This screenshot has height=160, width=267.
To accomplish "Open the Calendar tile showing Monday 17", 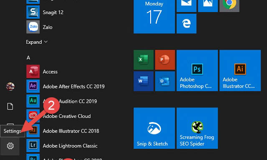I will pos(154,17).
